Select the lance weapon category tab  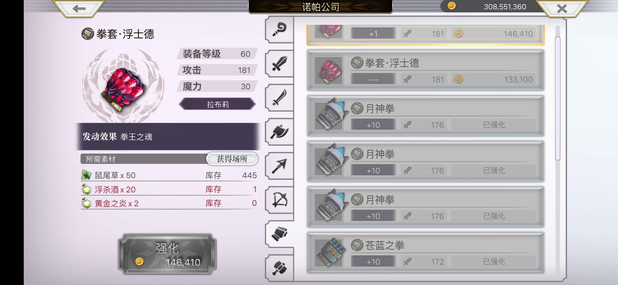tap(279, 166)
